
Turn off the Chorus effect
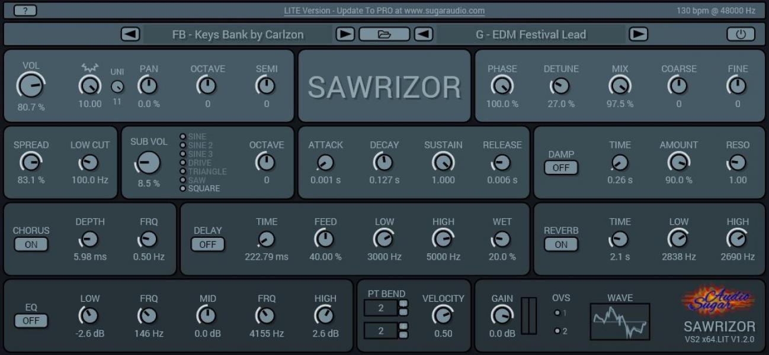(x=31, y=244)
